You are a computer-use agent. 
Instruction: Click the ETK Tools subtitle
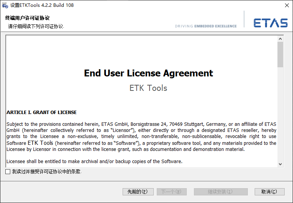point(148,88)
